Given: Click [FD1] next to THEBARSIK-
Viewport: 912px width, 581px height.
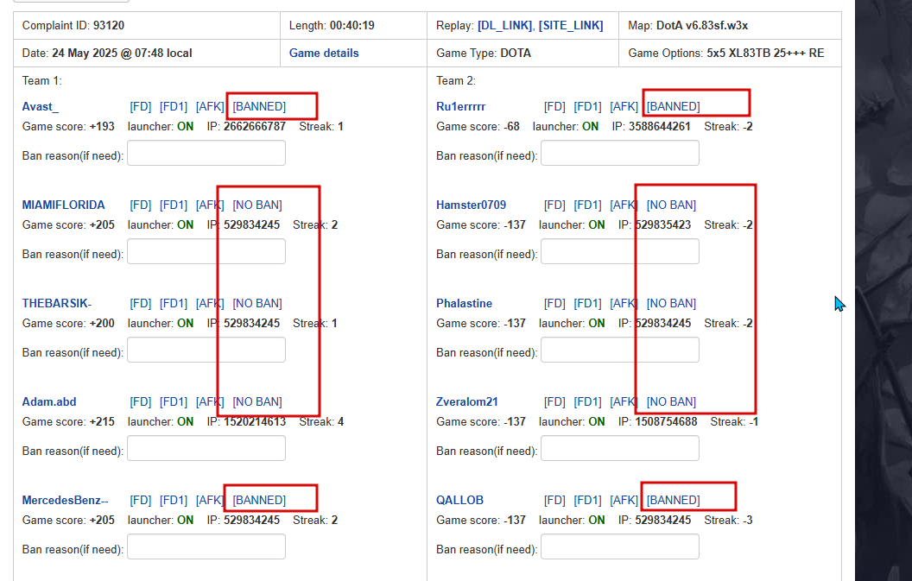Looking at the screenshot, I should coord(174,303).
